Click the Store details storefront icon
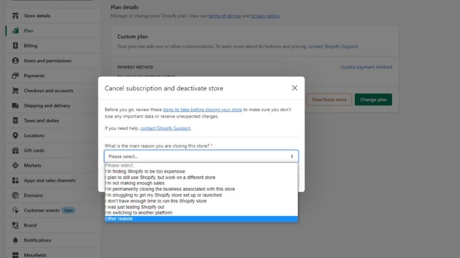 point(15,16)
